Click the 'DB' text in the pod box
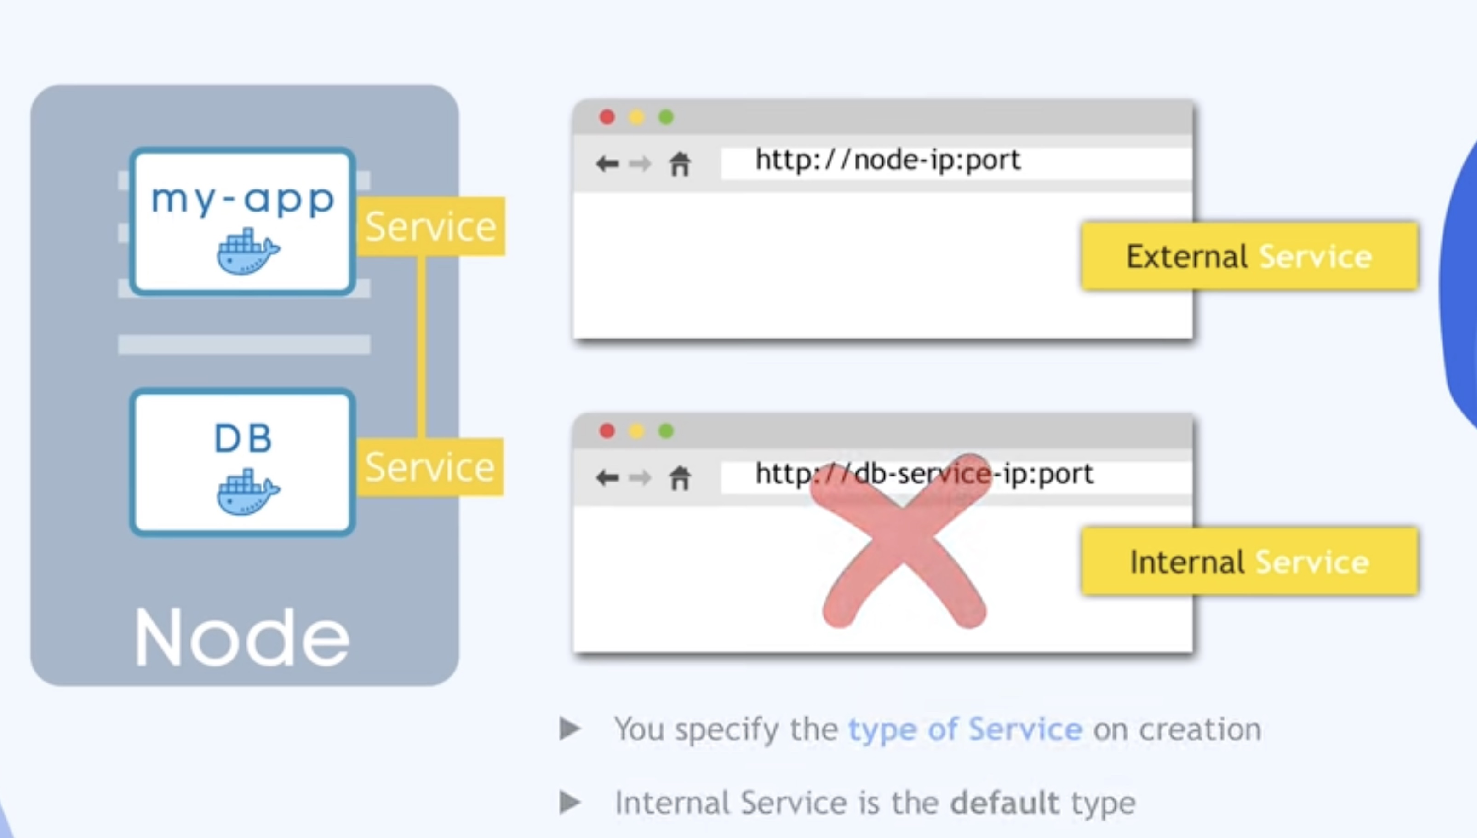Viewport: 1477px width, 838px height. tap(242, 439)
